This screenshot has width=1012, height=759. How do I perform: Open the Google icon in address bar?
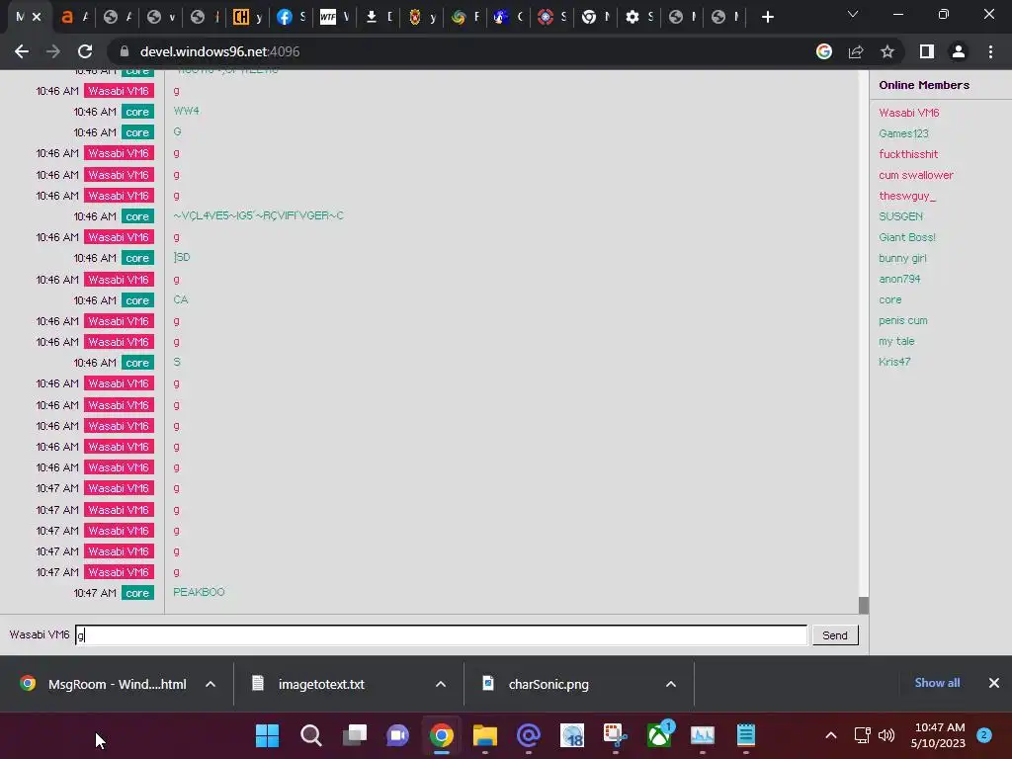point(824,51)
